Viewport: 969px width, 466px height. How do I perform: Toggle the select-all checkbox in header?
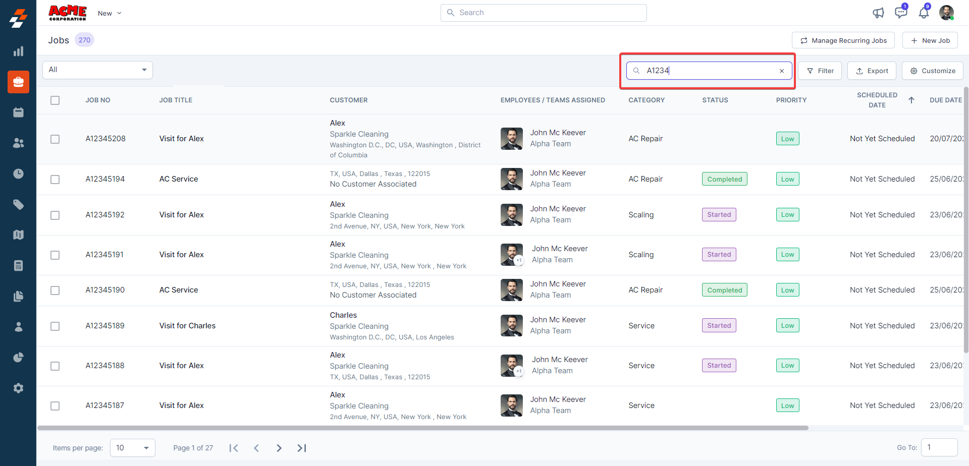(55, 100)
